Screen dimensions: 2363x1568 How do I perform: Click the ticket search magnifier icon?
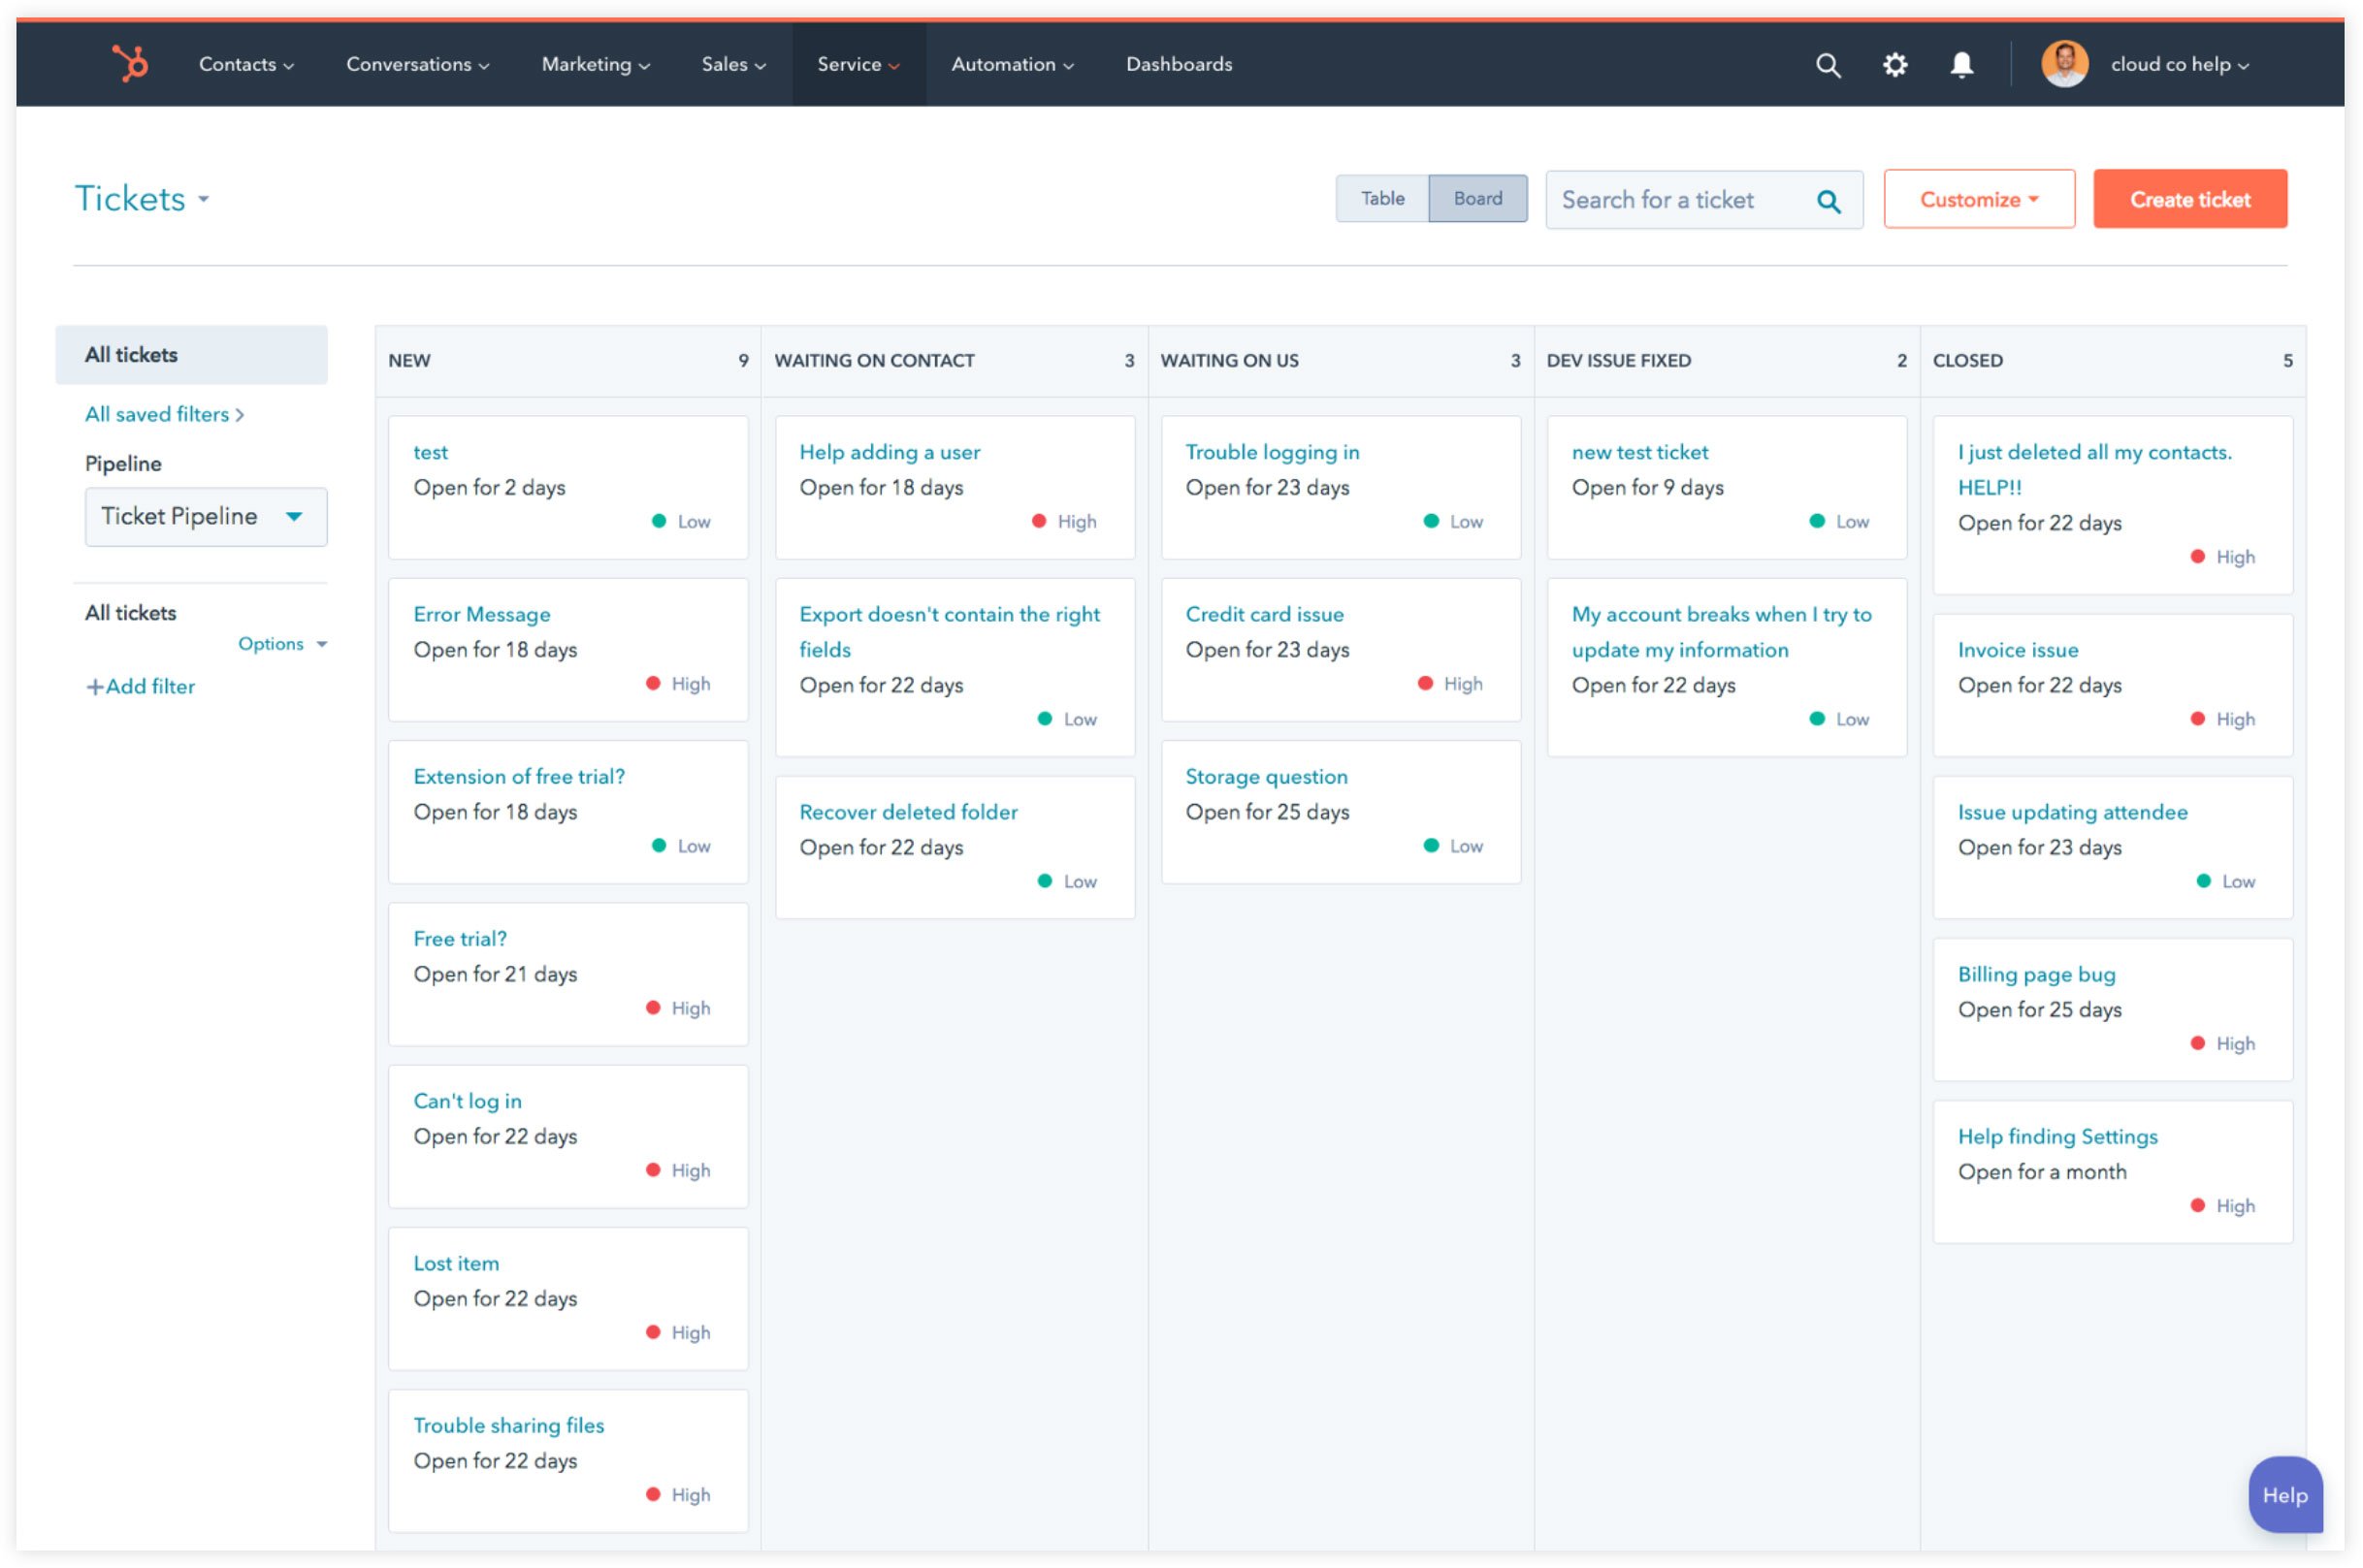[1829, 201]
